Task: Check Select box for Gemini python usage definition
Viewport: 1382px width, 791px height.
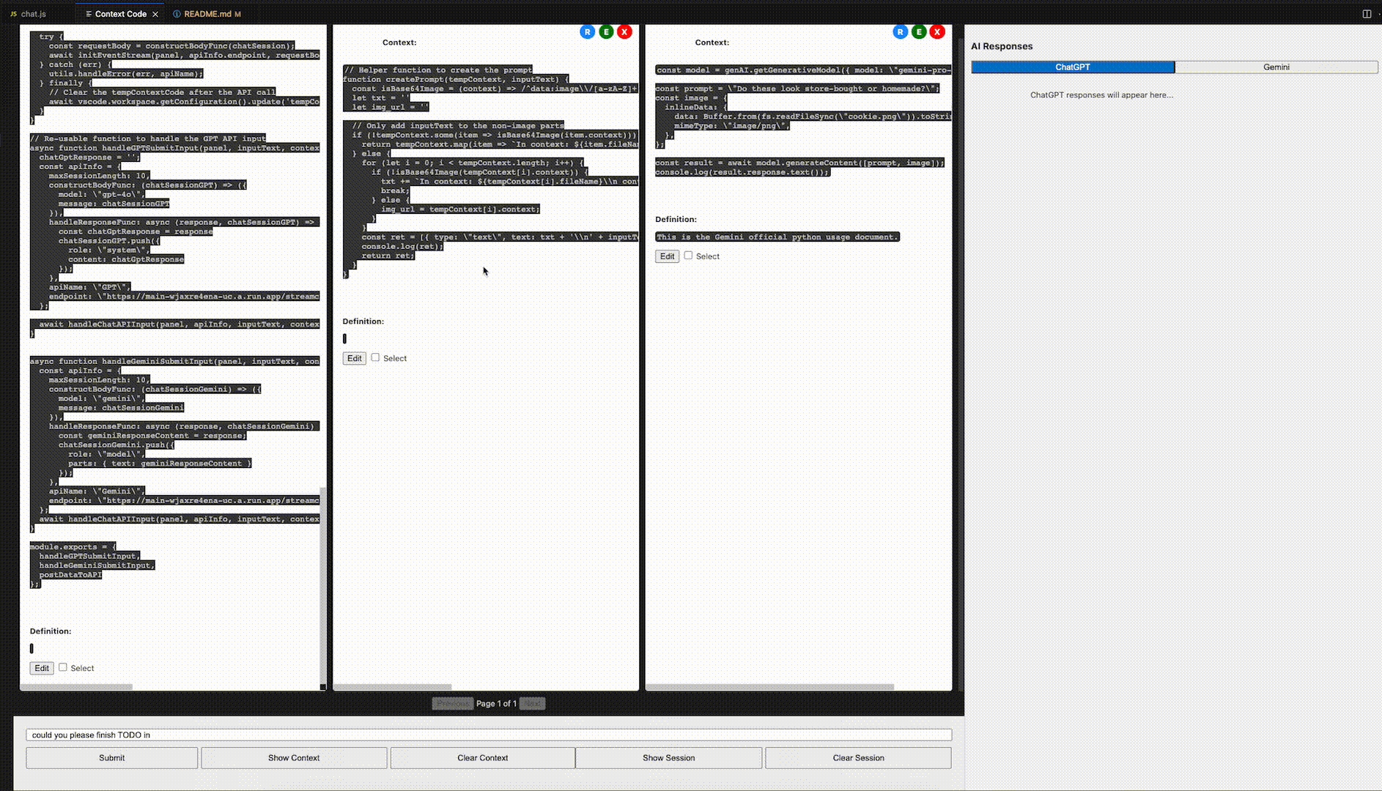Action: click(x=688, y=256)
